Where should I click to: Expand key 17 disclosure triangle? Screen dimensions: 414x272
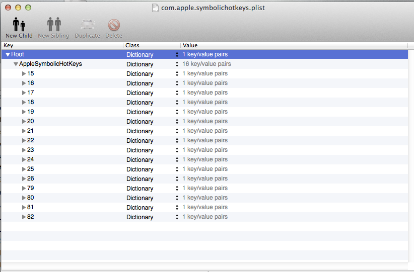(x=24, y=93)
